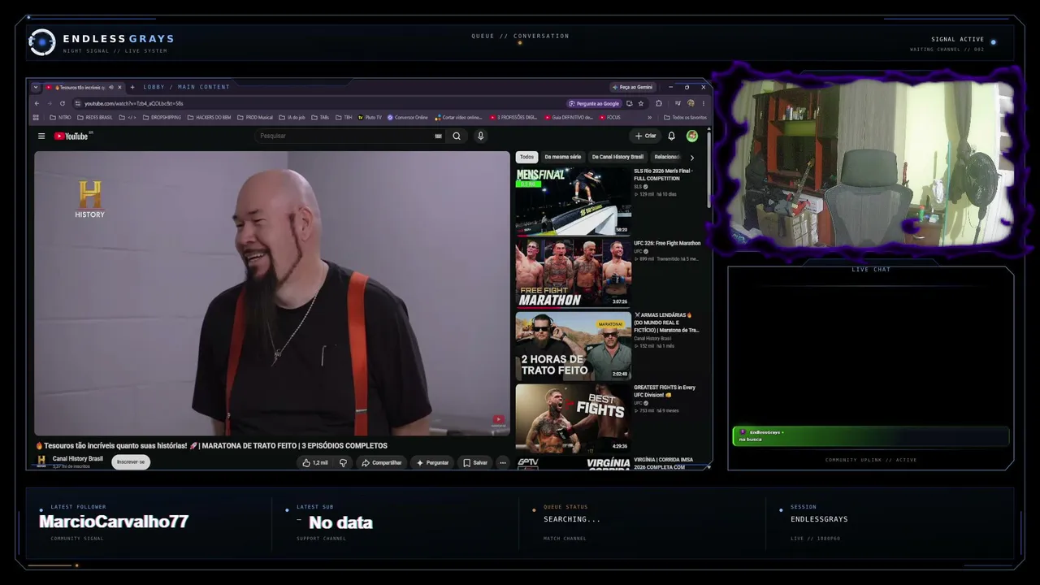1040x585 pixels.
Task: Open the video more-actions ellipsis
Action: coord(503,462)
